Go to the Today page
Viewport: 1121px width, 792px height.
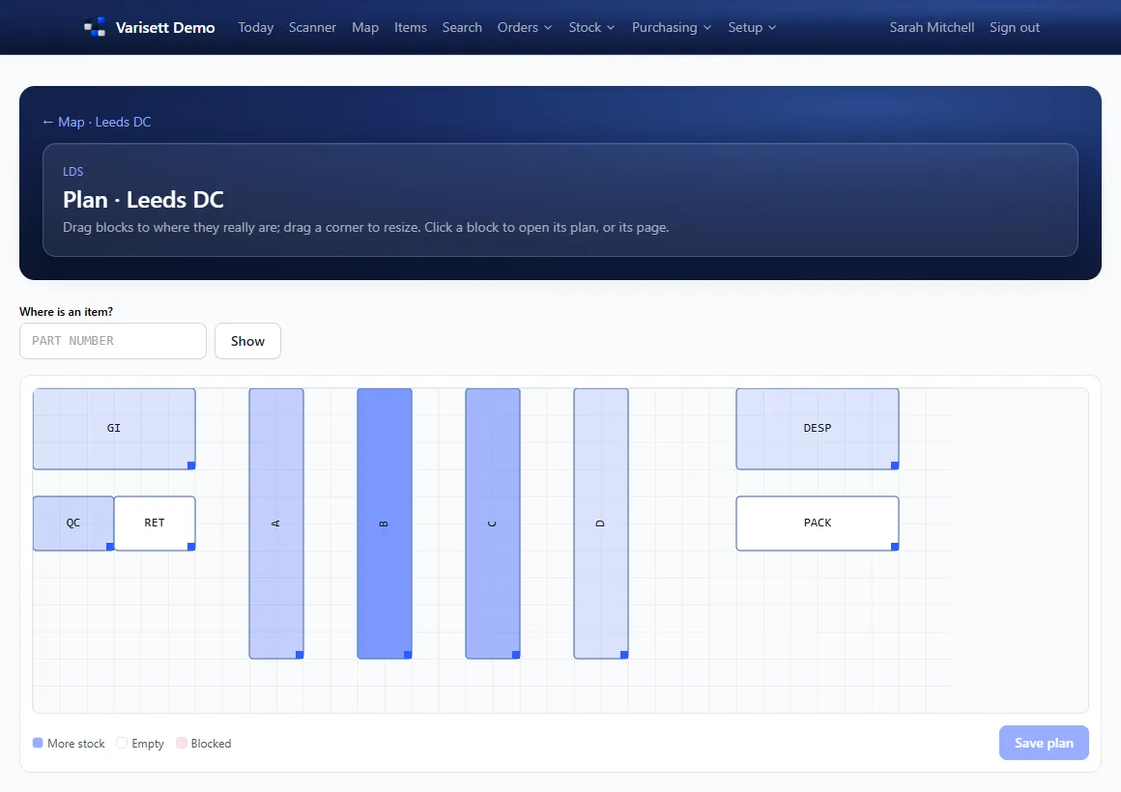pyautogui.click(x=256, y=27)
